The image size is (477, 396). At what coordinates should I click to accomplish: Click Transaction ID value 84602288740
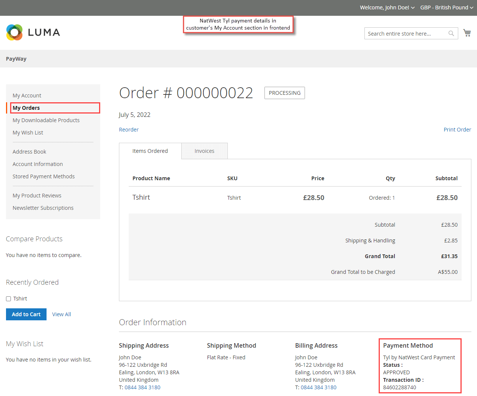[x=400, y=387]
